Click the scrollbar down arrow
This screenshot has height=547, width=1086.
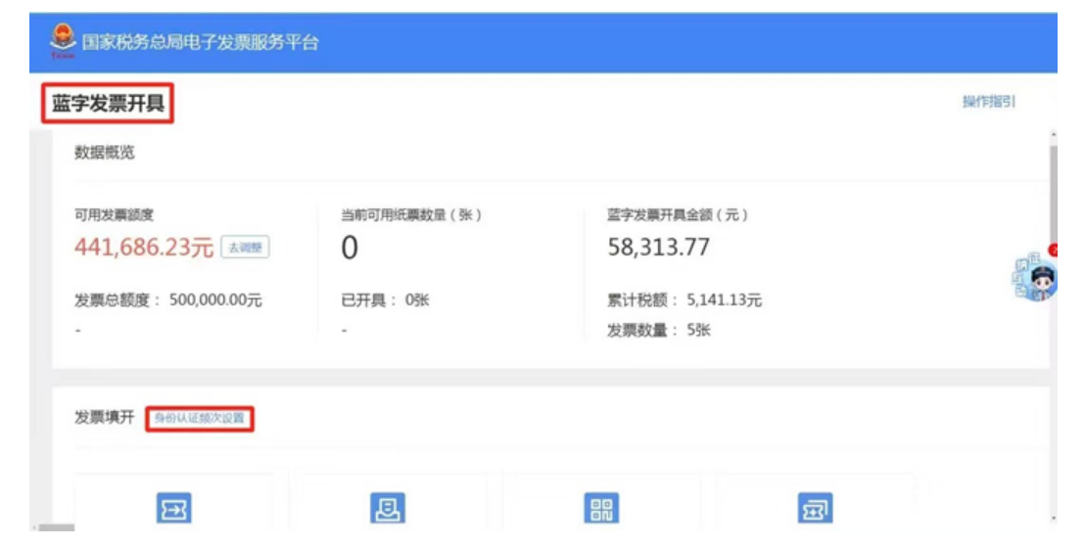click(x=1054, y=518)
